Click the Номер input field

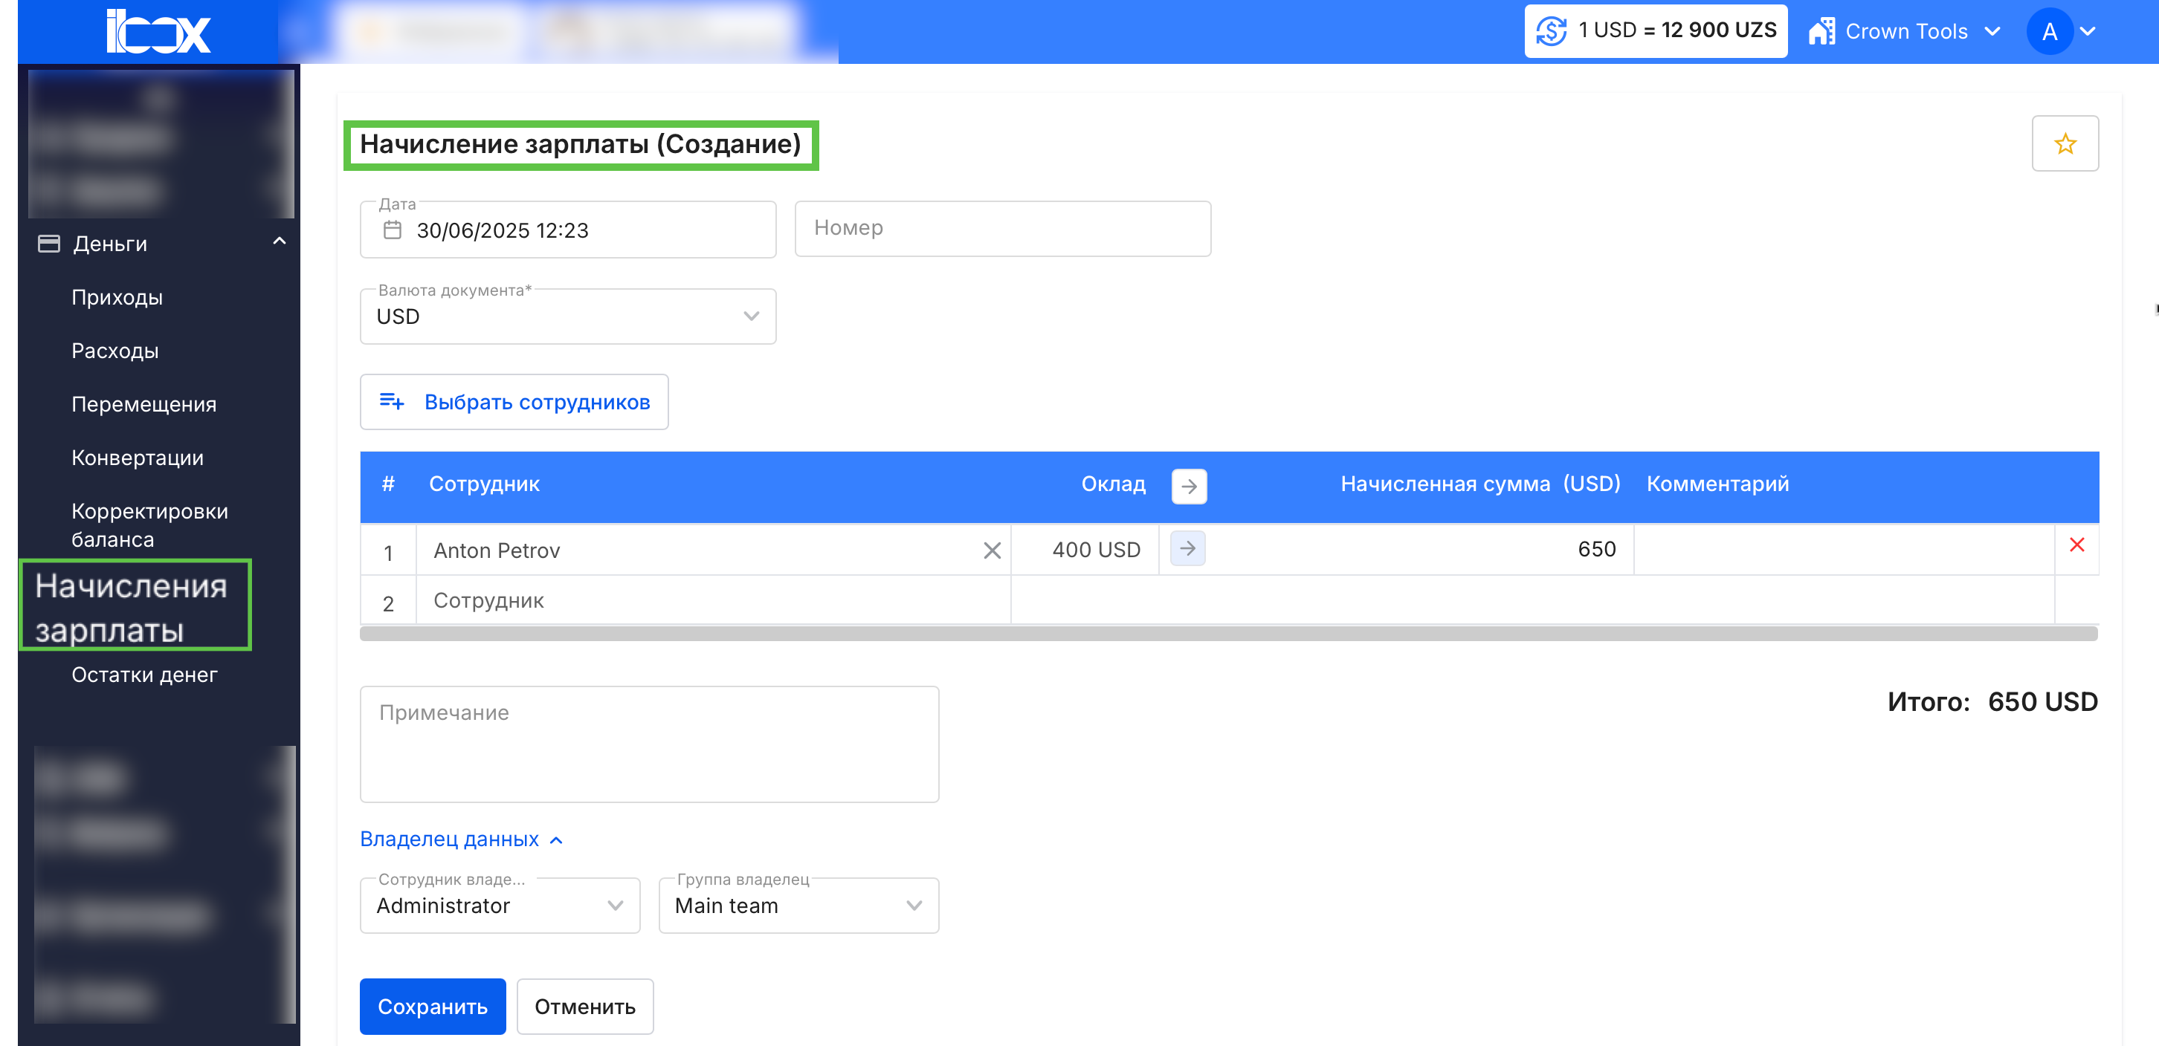[x=1001, y=228]
